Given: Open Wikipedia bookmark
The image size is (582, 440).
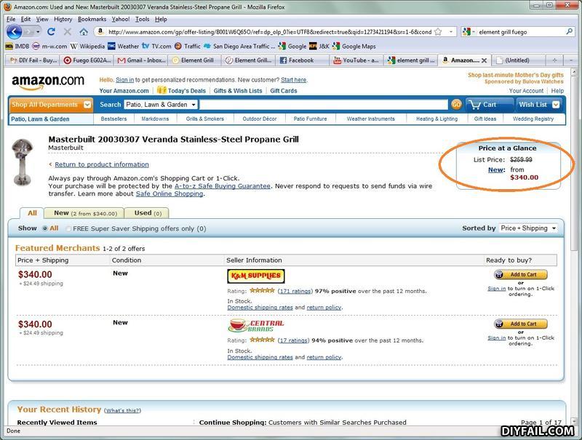Looking at the screenshot, I should pos(87,46).
